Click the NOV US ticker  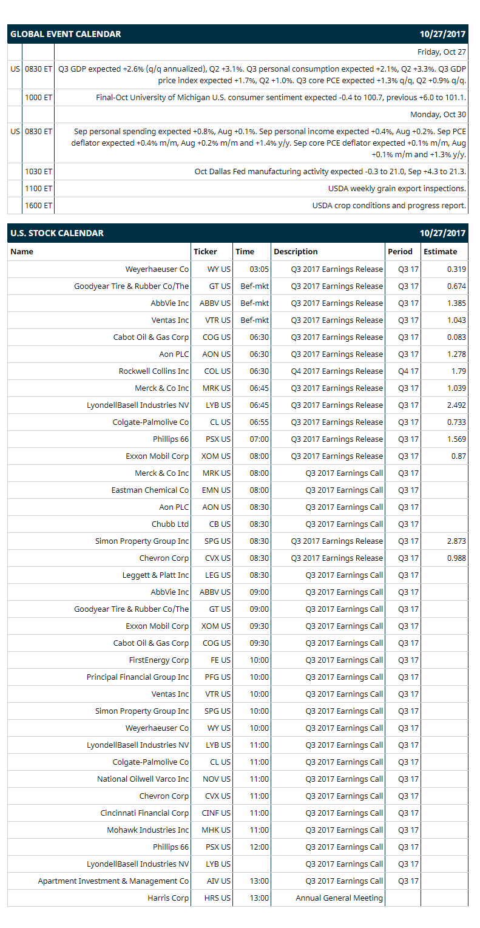click(217, 779)
